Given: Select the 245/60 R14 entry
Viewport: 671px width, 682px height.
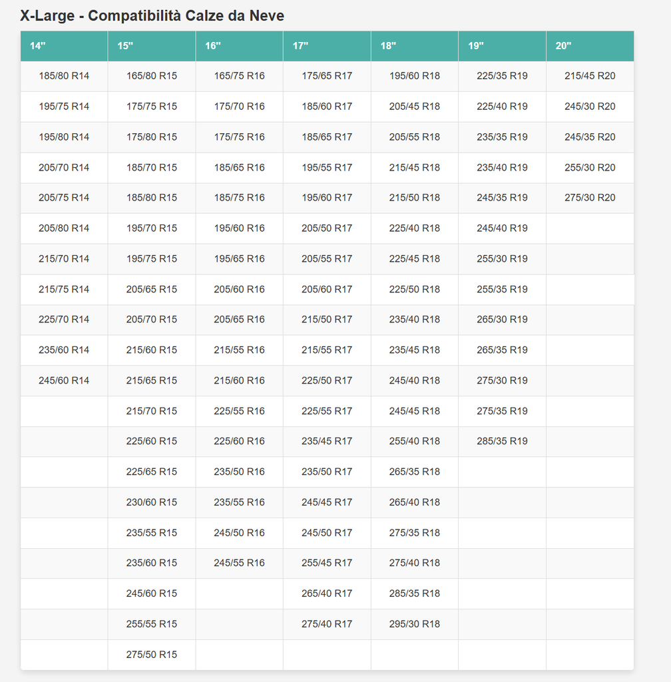Looking at the screenshot, I should pyautogui.click(x=64, y=380).
